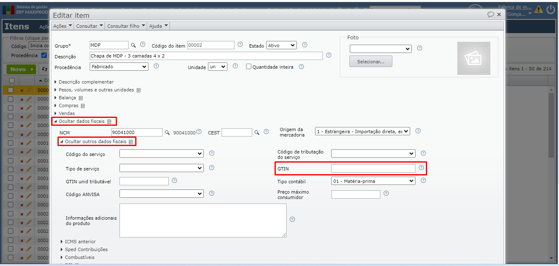Viewport: 559px width, 266px height.
Task: Open the Grupo search magnifier
Action: pos(133,45)
